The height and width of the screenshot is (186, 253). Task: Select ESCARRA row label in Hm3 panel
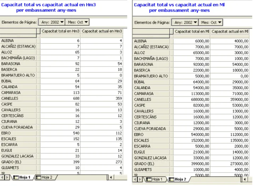pos(18,145)
